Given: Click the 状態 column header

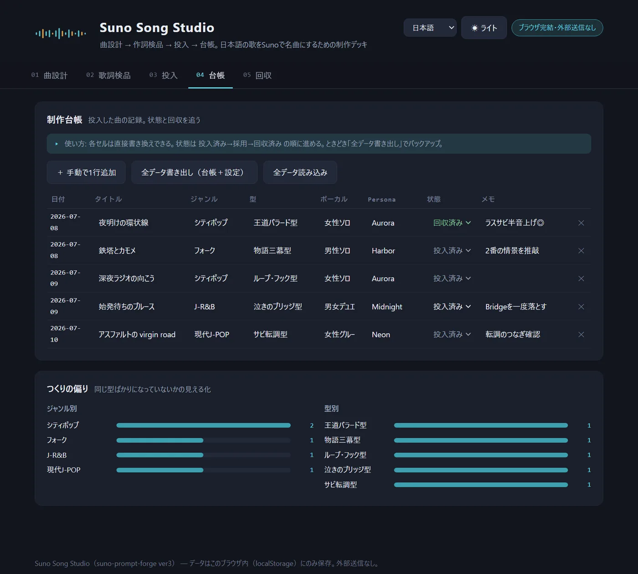Looking at the screenshot, I should point(434,199).
